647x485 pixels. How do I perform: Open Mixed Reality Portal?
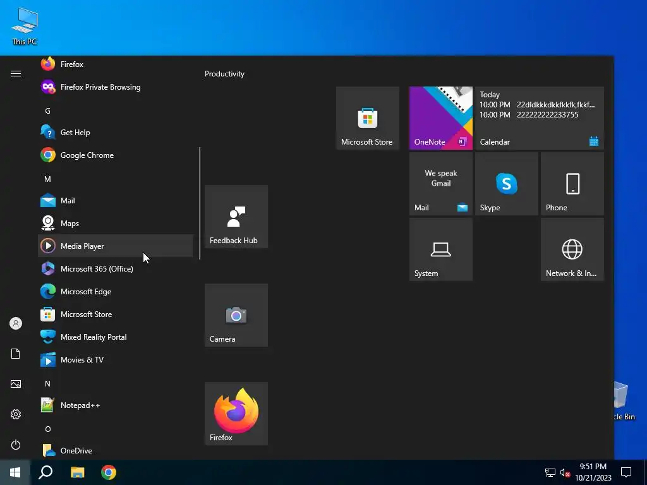point(116,337)
